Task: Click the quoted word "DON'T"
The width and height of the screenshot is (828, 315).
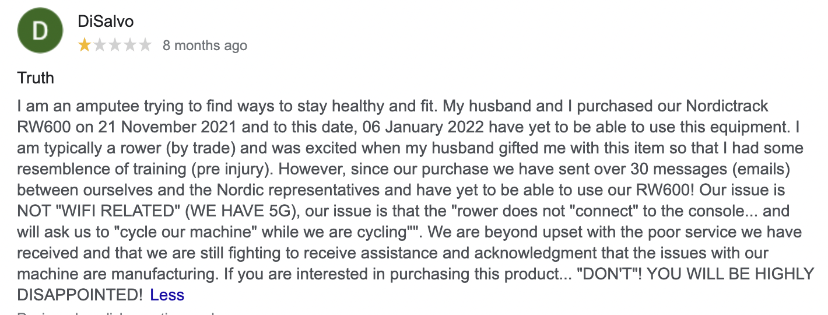Action: [x=606, y=274]
